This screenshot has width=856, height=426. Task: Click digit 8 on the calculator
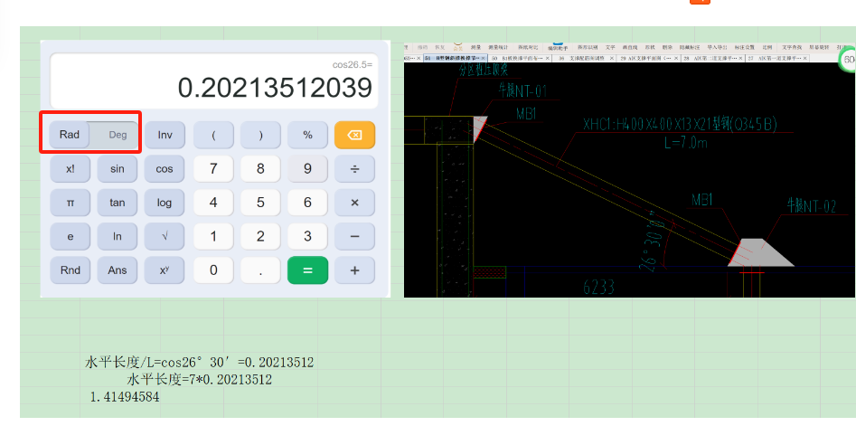[x=260, y=169]
